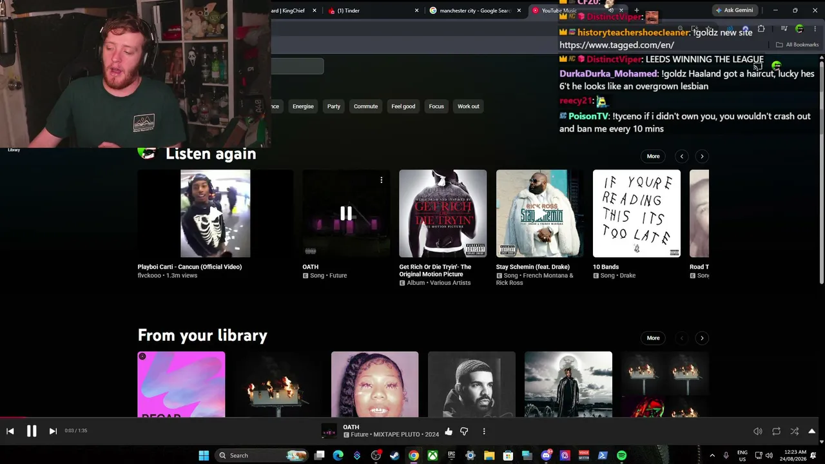Play the 10 Bands cover thumbnail
825x464 pixels.
tap(636, 214)
